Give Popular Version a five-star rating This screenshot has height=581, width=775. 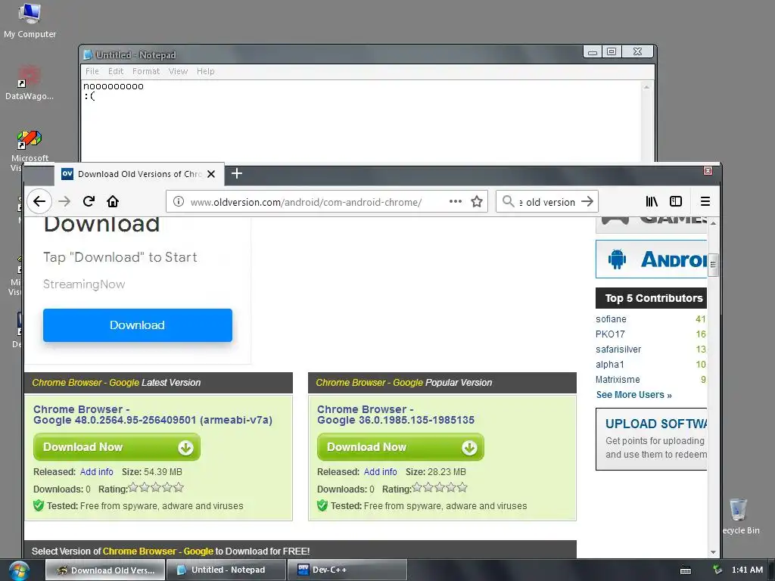click(462, 488)
